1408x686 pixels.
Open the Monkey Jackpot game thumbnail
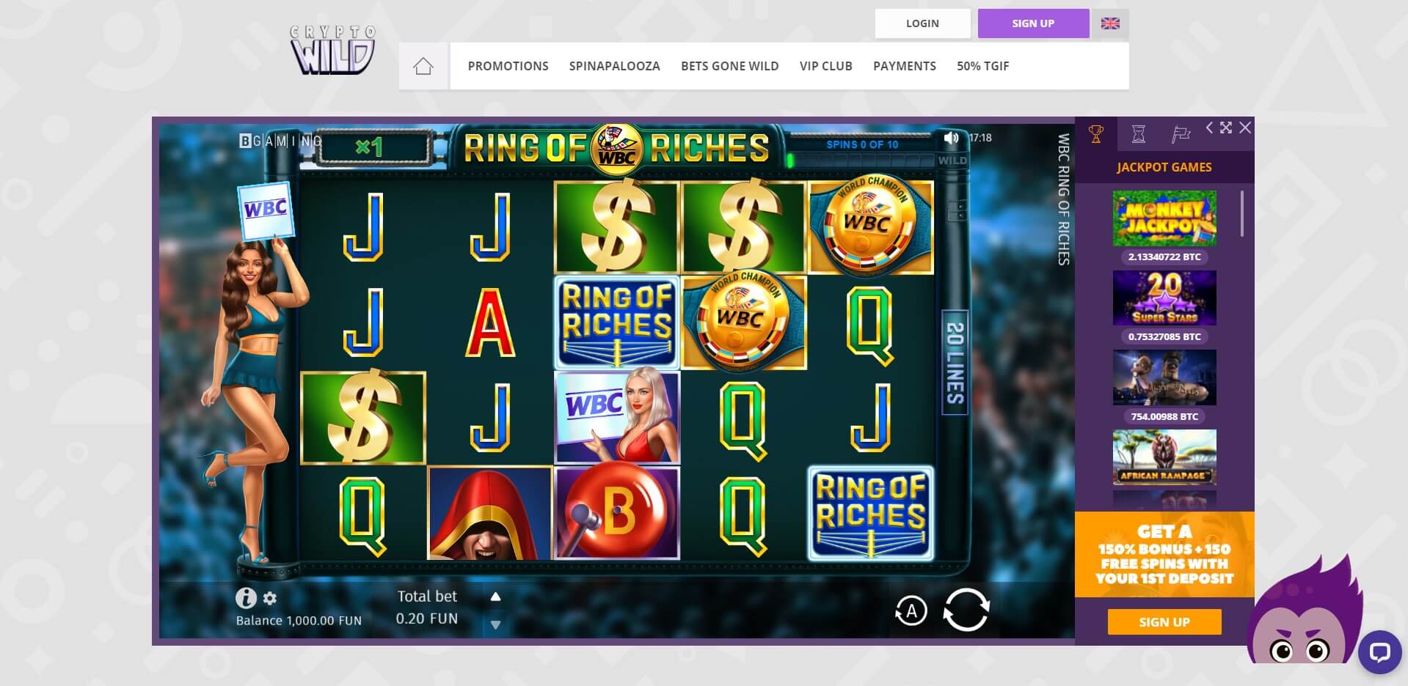[1164, 218]
